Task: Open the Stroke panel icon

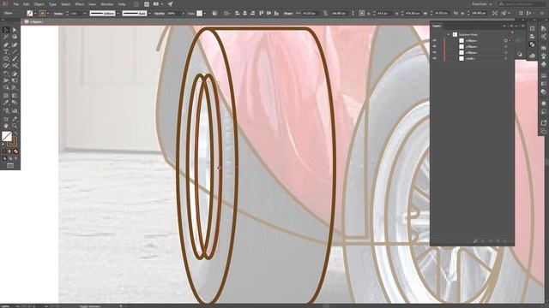Action: [x=543, y=76]
